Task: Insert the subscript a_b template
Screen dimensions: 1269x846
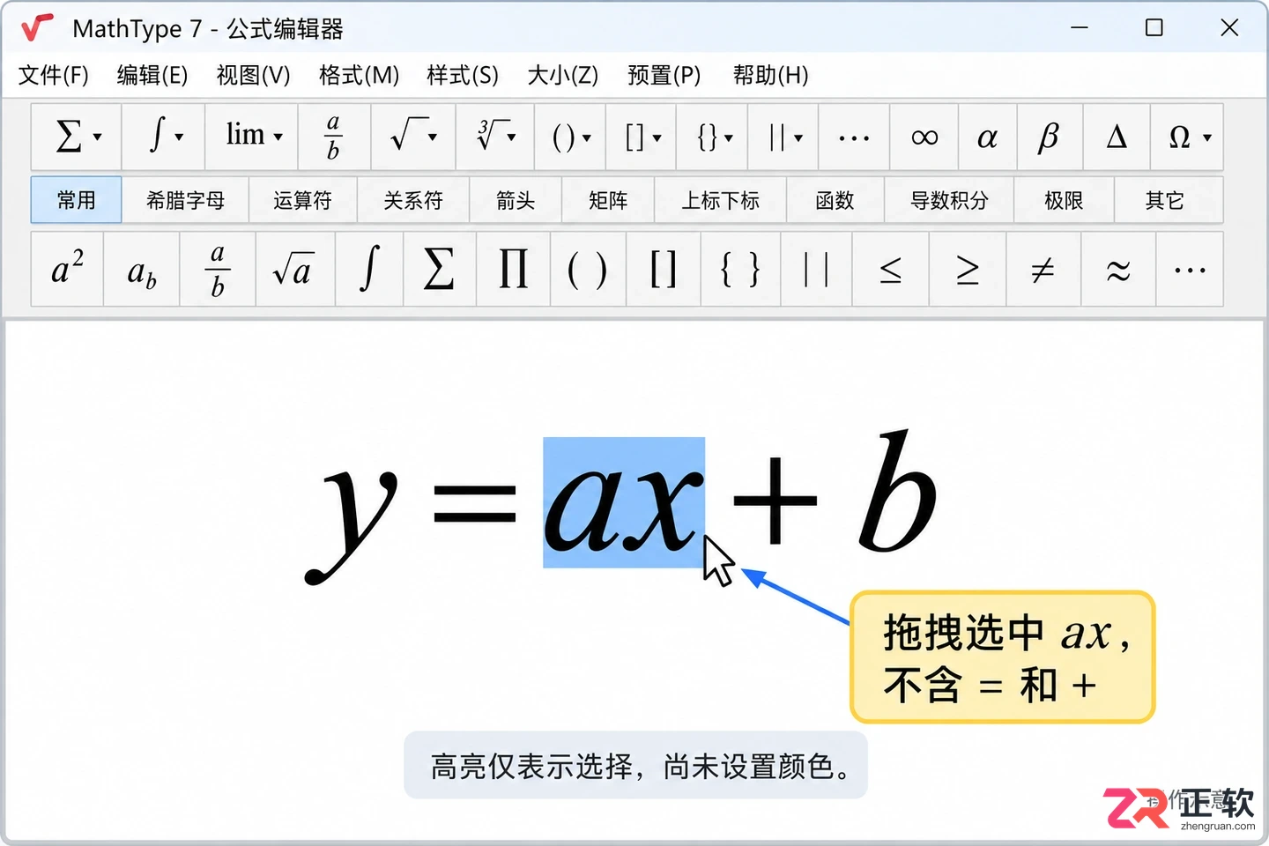Action: coord(142,270)
